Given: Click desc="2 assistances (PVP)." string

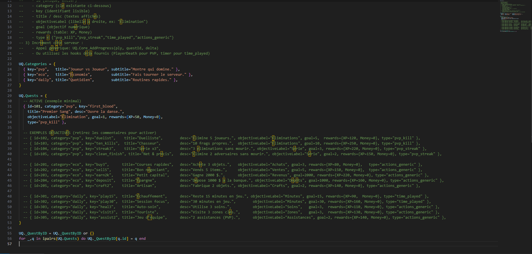Looking at the screenshot, I should pos(209,218).
